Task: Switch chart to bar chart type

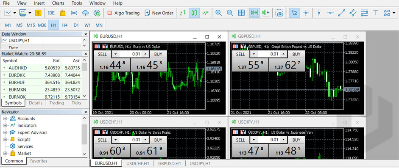Action: tap(182, 13)
